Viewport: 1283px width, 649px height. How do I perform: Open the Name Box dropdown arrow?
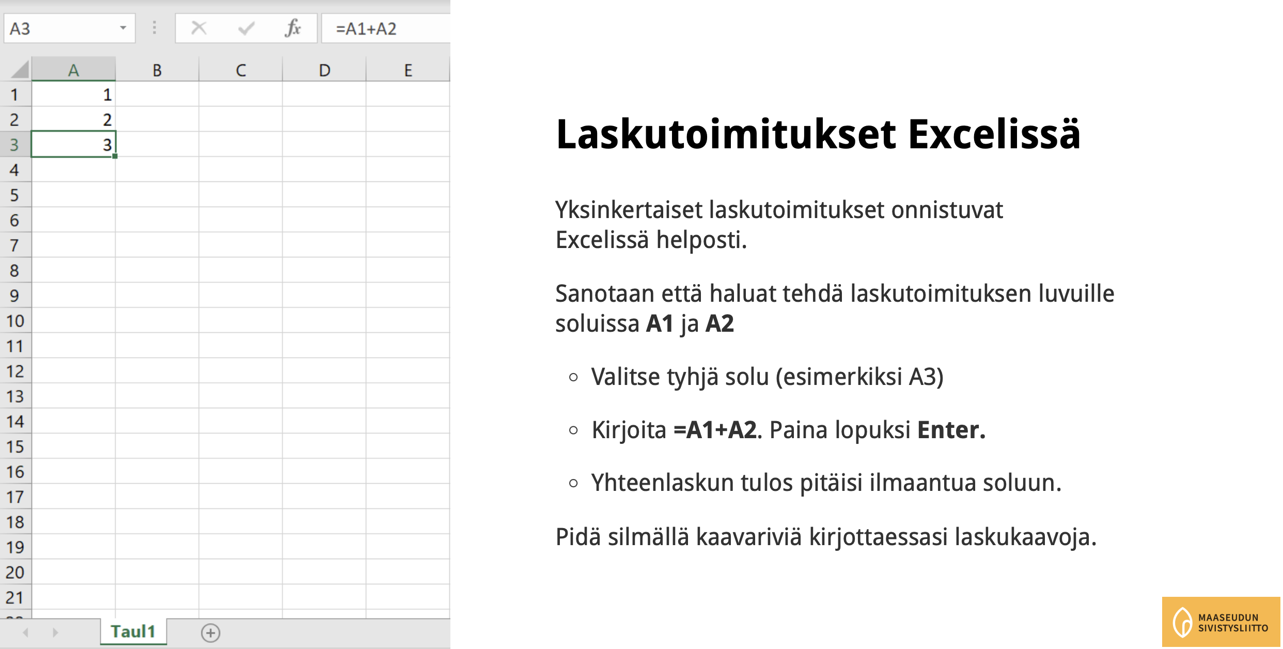[123, 28]
